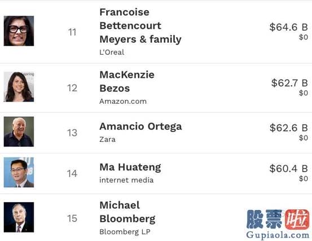Select the $62.7 B net worth figure
This screenshot has height=241, width=312.
pyautogui.click(x=289, y=83)
